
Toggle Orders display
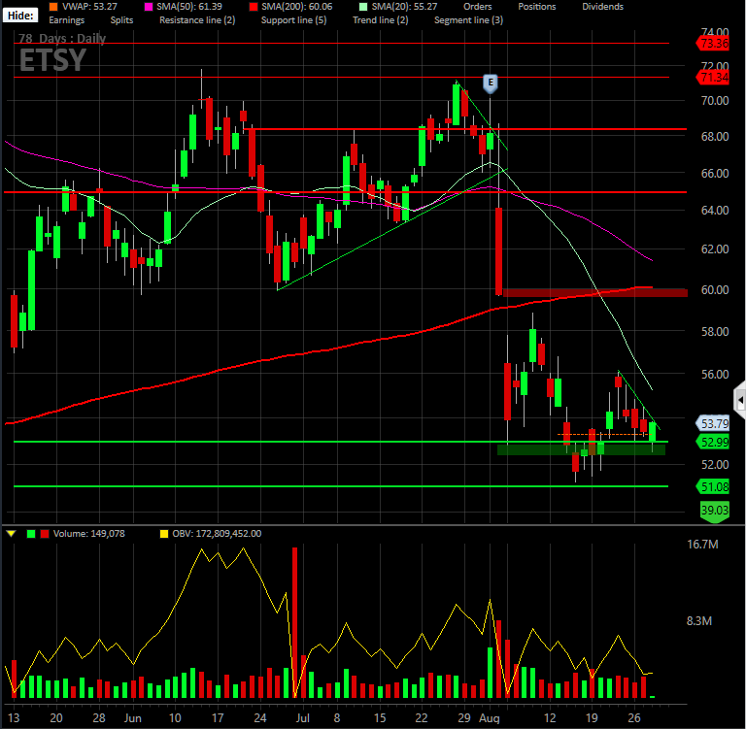477,6
